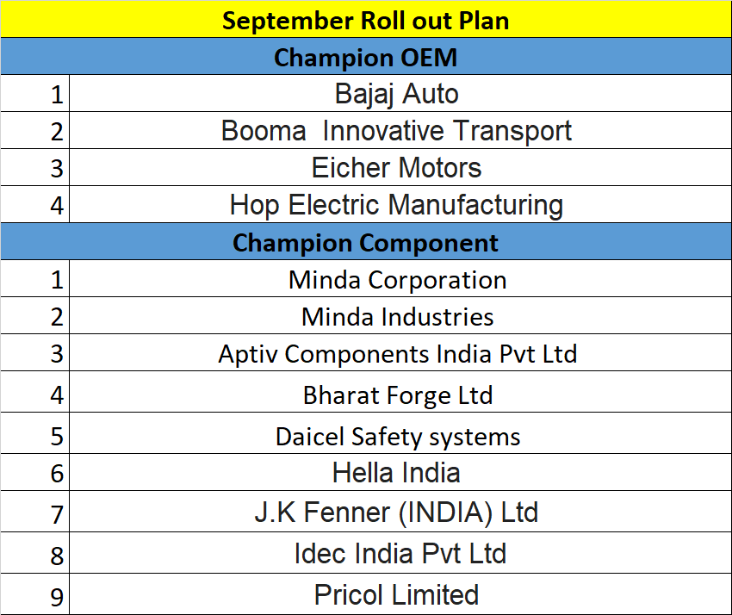This screenshot has width=732, height=615.
Task: Select the Bajaj Auto cell
Action: pyautogui.click(x=400, y=93)
